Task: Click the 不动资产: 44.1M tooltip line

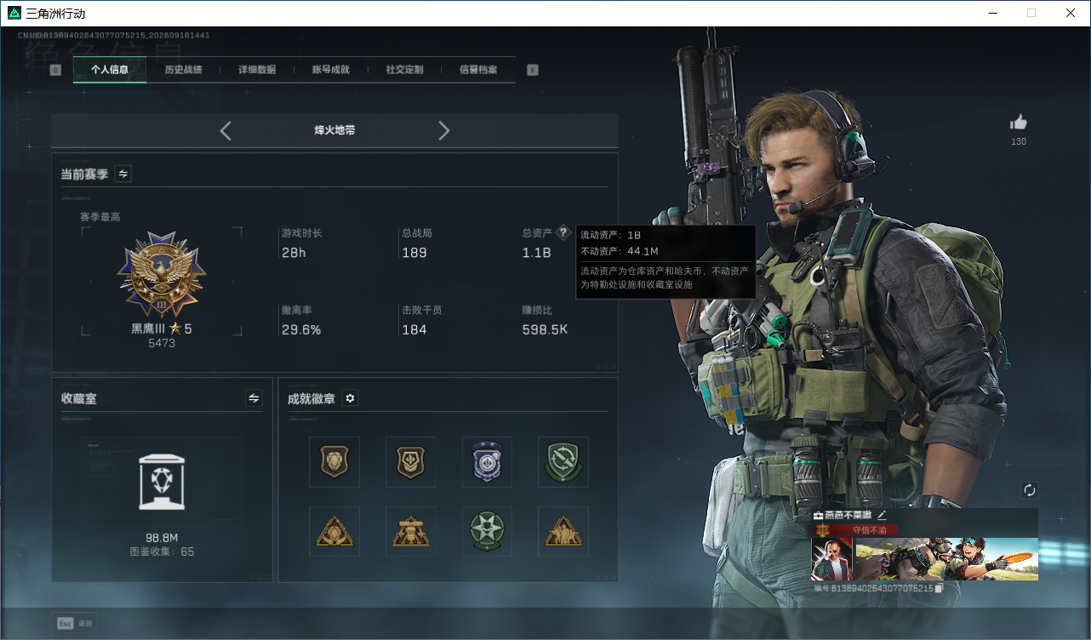Action: pyautogui.click(x=620, y=251)
